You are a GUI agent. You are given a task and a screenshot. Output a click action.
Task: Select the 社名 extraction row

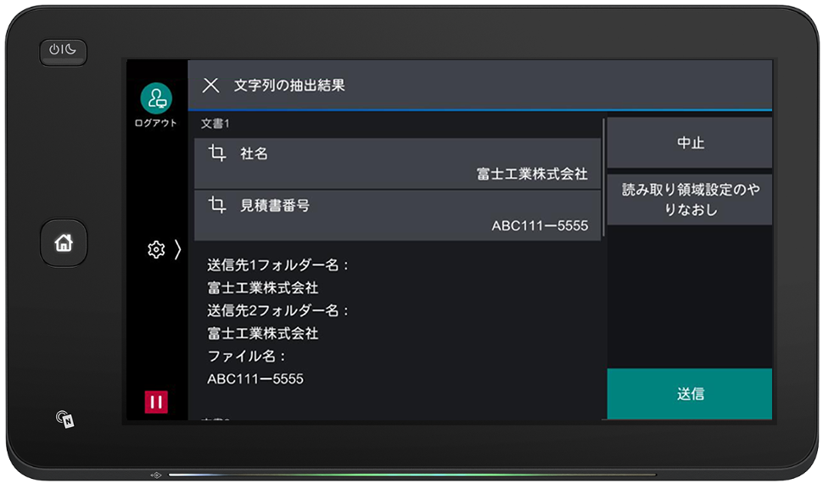[397, 164]
